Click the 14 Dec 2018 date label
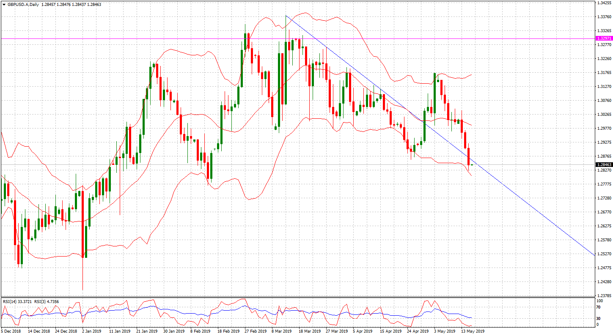 [x=38, y=331]
